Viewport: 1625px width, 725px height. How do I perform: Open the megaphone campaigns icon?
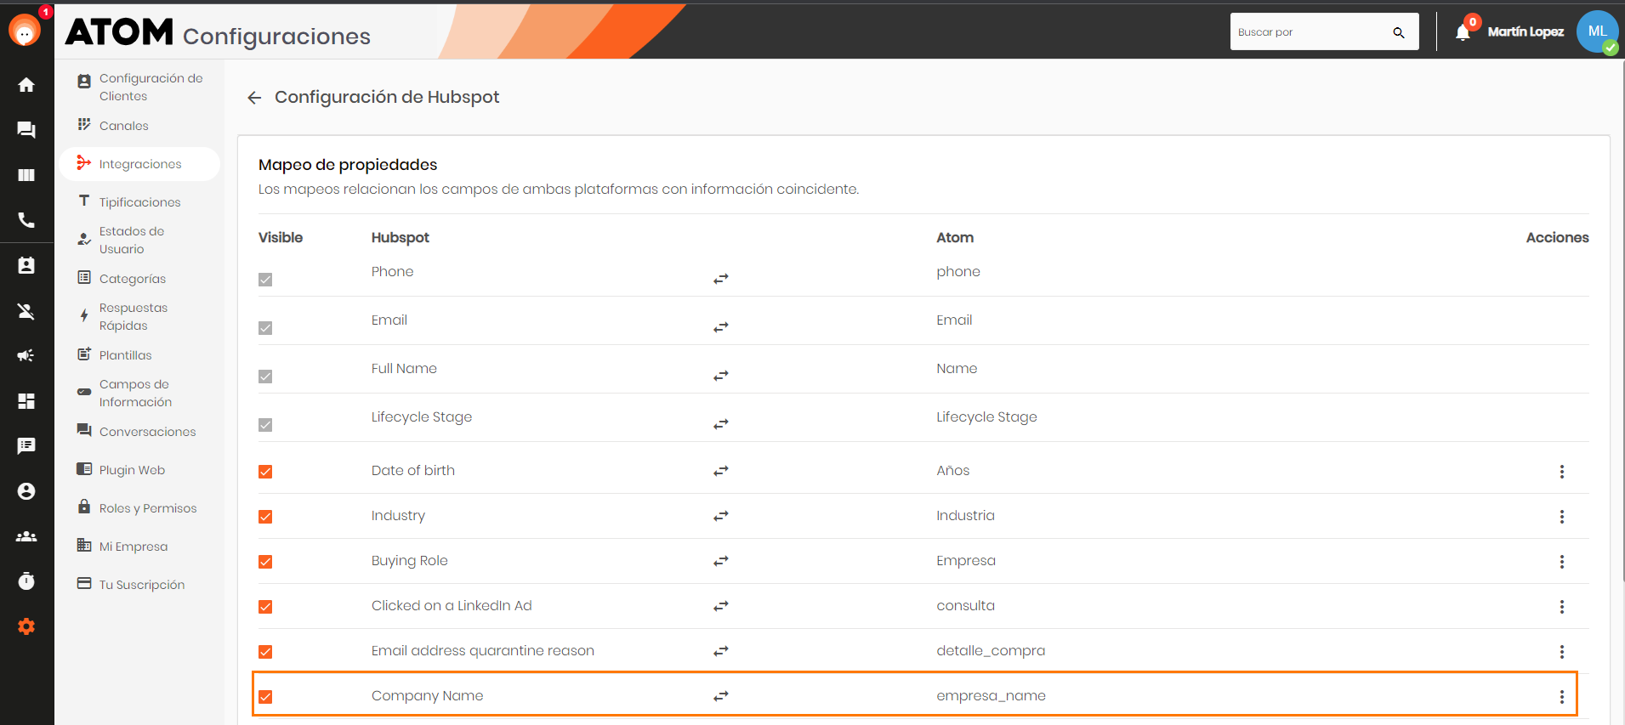(x=26, y=356)
